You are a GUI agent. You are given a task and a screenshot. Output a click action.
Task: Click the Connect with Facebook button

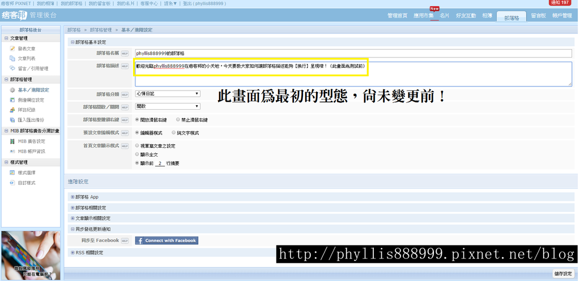(167, 241)
